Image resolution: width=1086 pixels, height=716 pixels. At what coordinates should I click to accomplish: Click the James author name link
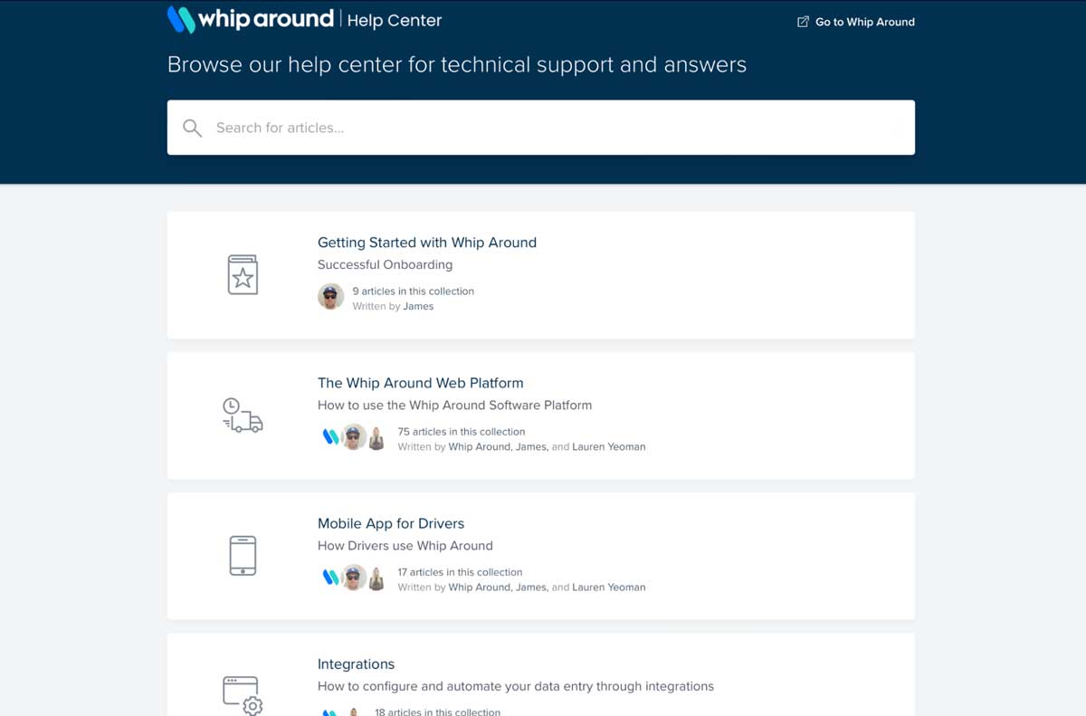tap(418, 306)
